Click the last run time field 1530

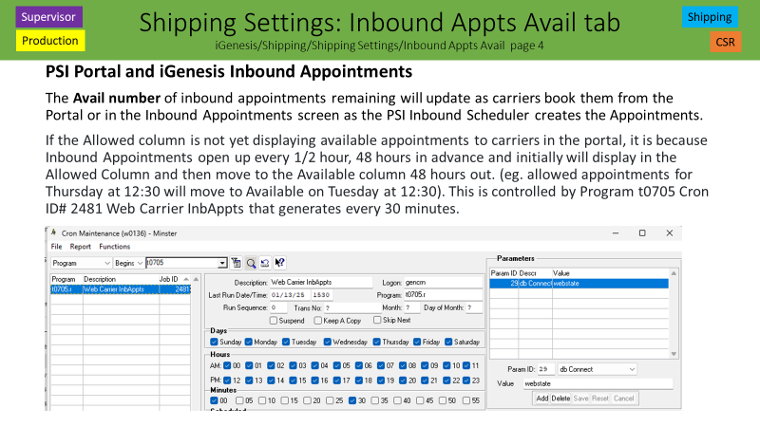[x=322, y=295]
